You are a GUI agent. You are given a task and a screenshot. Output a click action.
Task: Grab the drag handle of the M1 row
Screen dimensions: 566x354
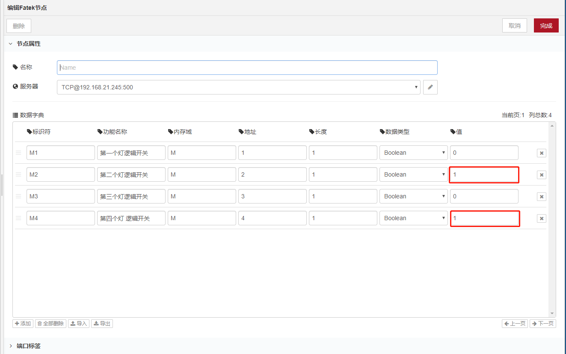18,153
